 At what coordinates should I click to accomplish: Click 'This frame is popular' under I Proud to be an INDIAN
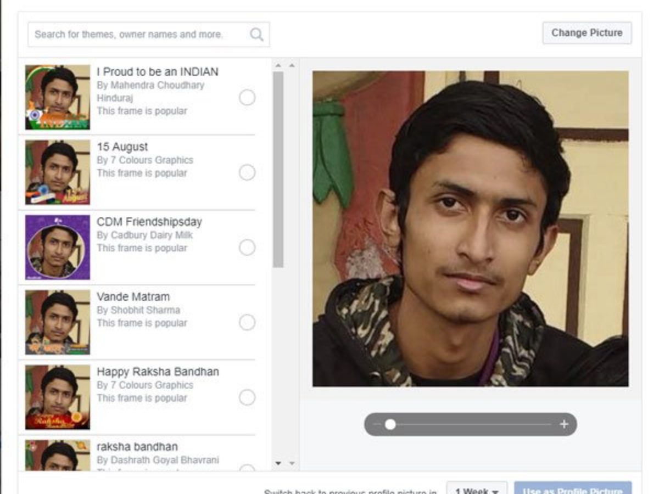coord(142,111)
